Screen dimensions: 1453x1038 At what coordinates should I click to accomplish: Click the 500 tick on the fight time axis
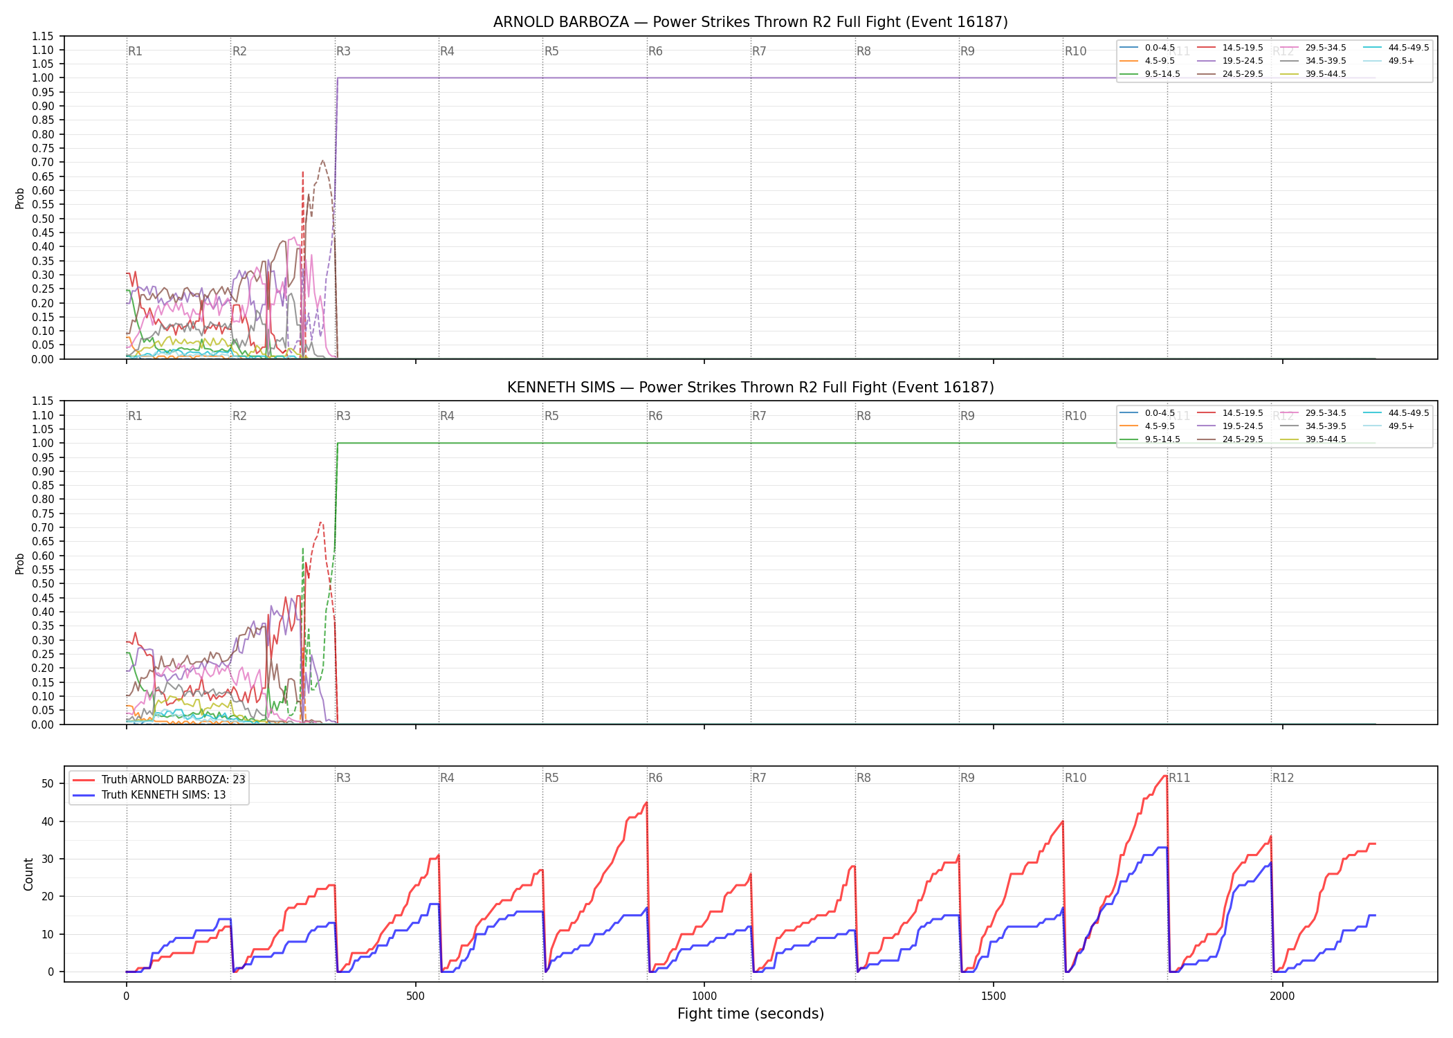pos(415,996)
